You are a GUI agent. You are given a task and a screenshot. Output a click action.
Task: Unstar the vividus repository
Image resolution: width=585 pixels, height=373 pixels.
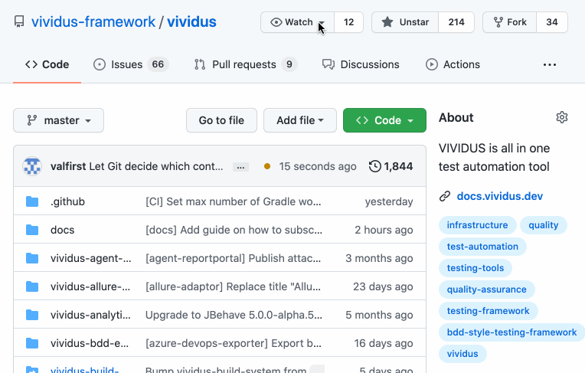(405, 22)
